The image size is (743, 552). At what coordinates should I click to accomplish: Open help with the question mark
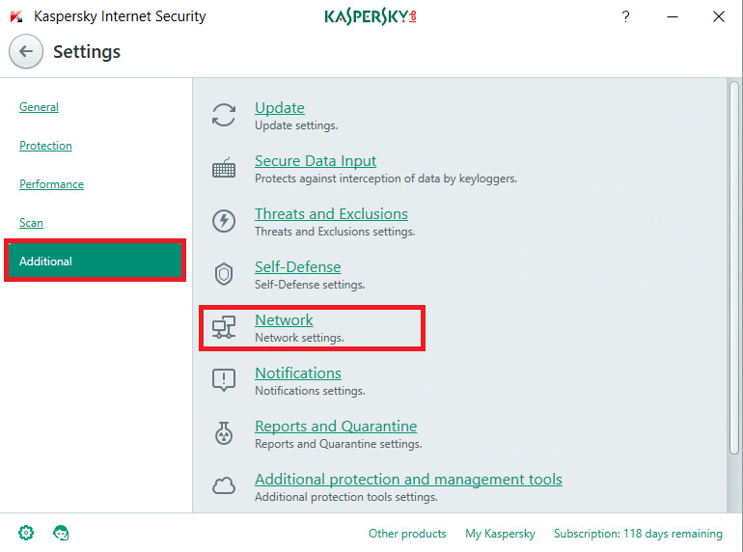[626, 17]
